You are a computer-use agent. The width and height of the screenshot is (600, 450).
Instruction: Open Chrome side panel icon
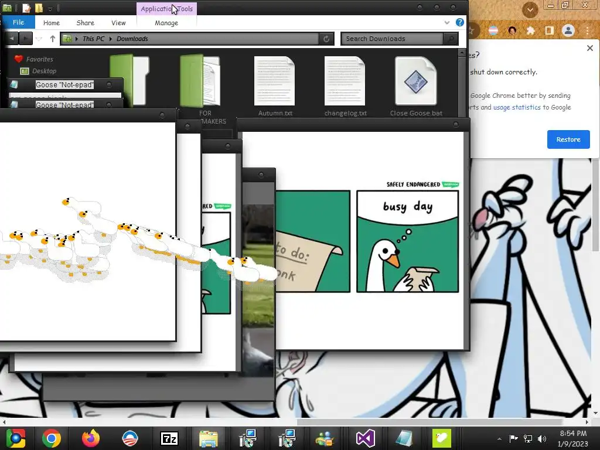(x=549, y=30)
